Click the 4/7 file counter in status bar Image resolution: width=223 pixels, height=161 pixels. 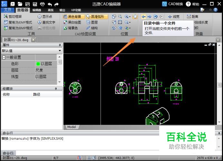pyautogui.click(x=56, y=158)
